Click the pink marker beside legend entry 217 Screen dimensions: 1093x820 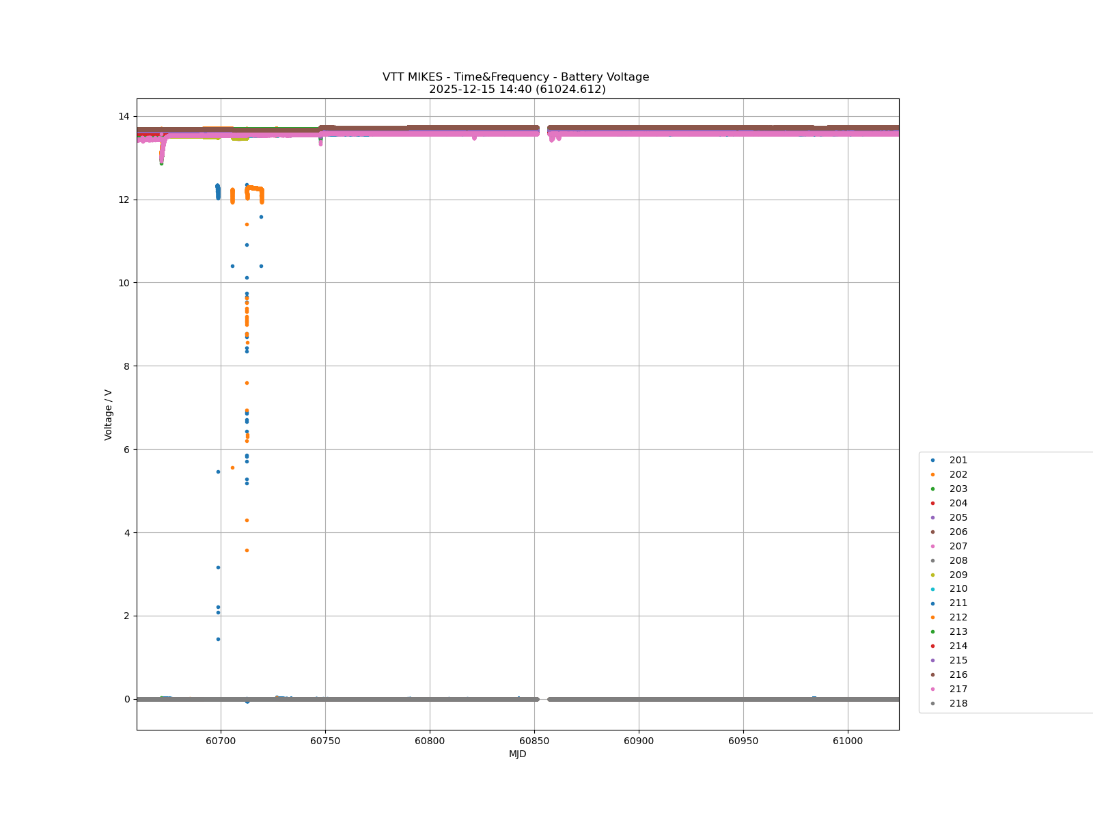pos(932,689)
